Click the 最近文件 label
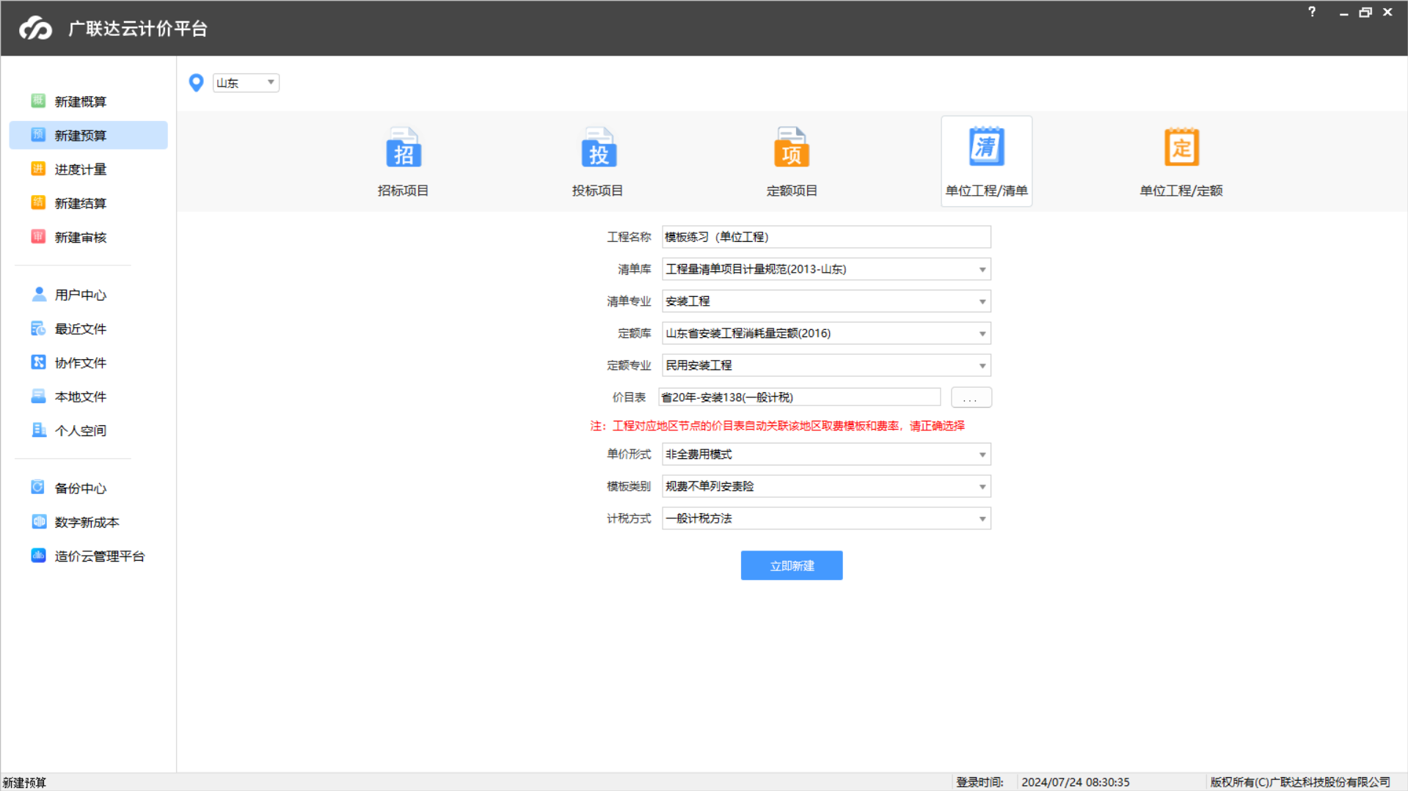This screenshot has height=791, width=1408. coord(81,329)
